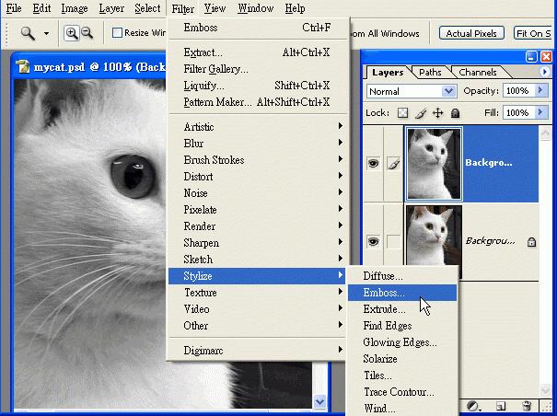Toggle Lock position move icon
The height and width of the screenshot is (416, 557).
coord(437,113)
